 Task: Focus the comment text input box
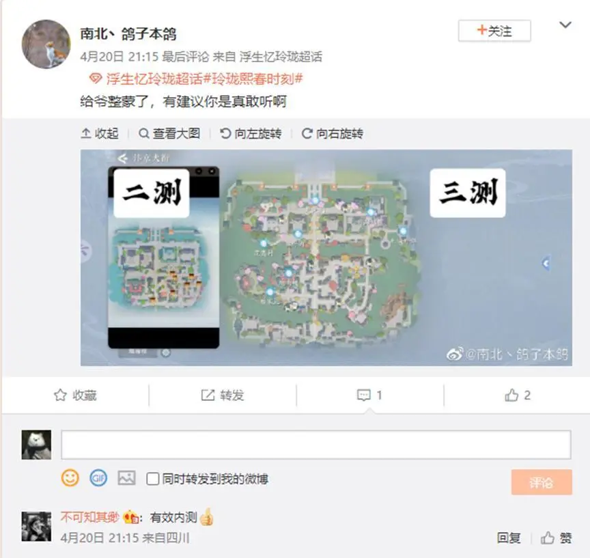[x=316, y=445]
